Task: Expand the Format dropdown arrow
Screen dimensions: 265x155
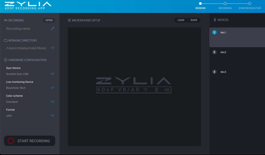Action: pyautogui.click(x=52, y=116)
